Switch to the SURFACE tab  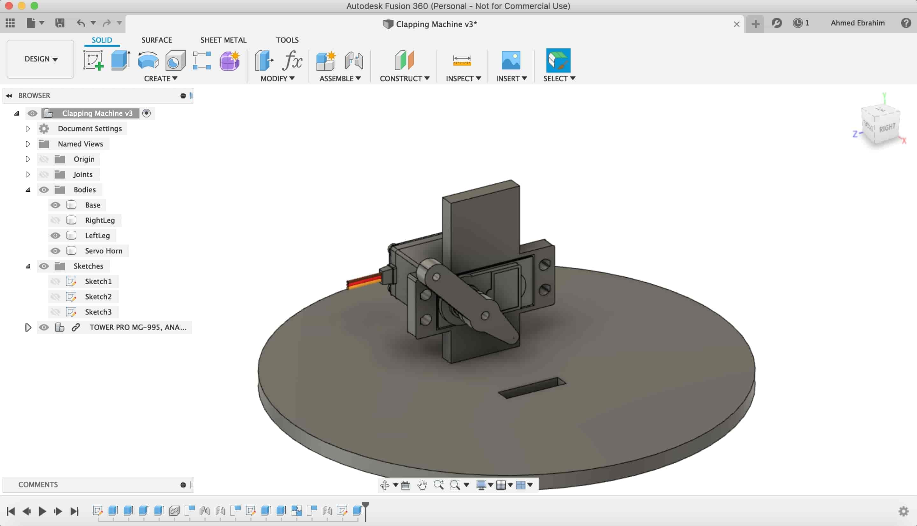[x=156, y=40]
